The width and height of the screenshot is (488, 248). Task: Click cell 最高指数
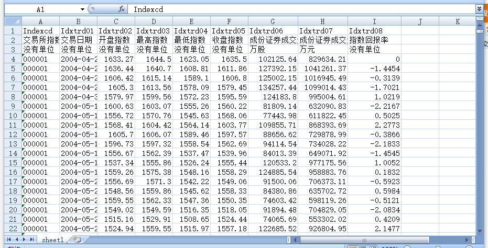(154, 40)
